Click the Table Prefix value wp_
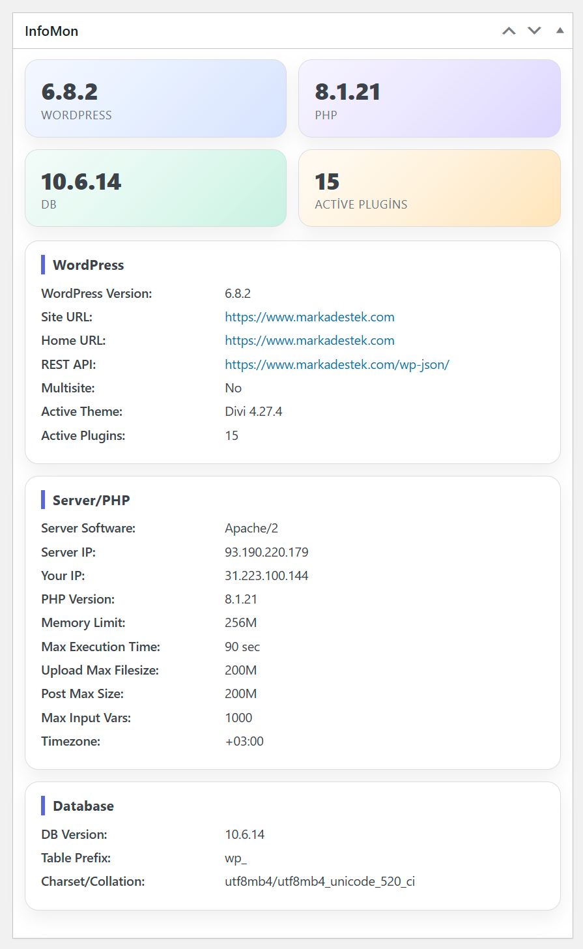Image resolution: width=583 pixels, height=949 pixels. (x=236, y=858)
